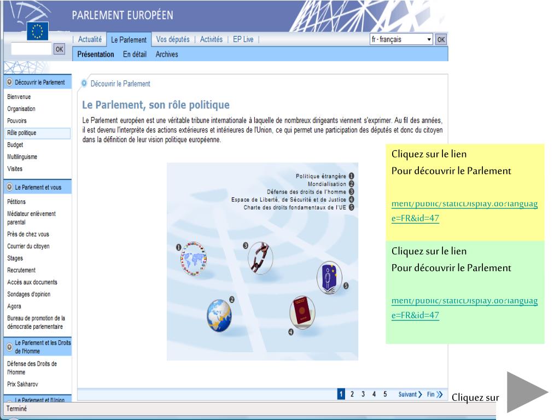This screenshot has height=420, width=560.
Task: Click the European Union flag logo
Action: pyautogui.click(x=38, y=31)
